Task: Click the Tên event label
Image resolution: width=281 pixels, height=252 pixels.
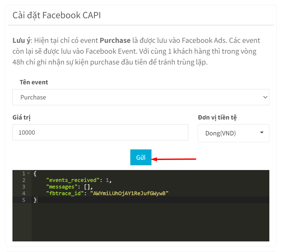Action: [34, 82]
